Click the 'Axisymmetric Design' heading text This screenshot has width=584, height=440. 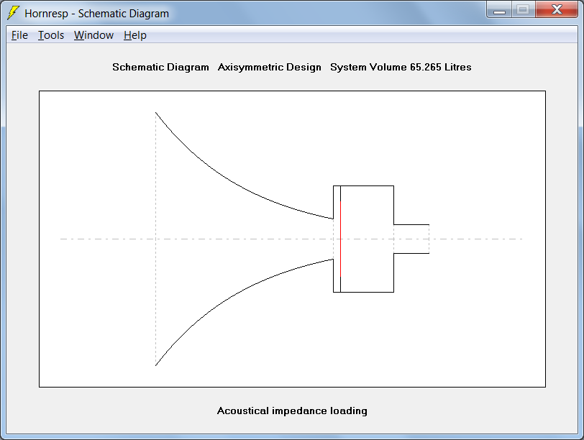click(269, 67)
